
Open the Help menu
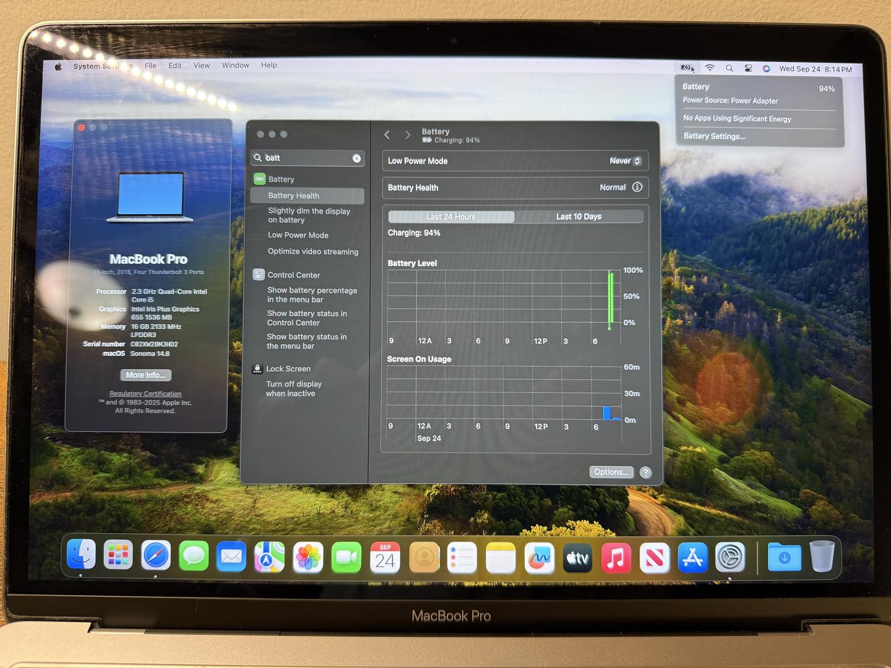269,65
